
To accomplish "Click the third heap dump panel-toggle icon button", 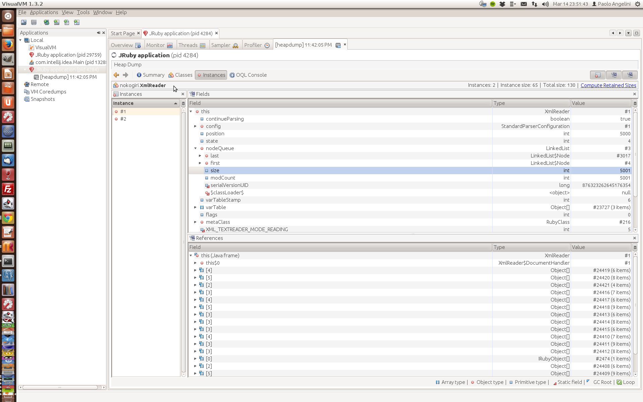I will click(x=630, y=75).
